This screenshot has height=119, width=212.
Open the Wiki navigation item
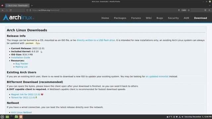[149, 18]
